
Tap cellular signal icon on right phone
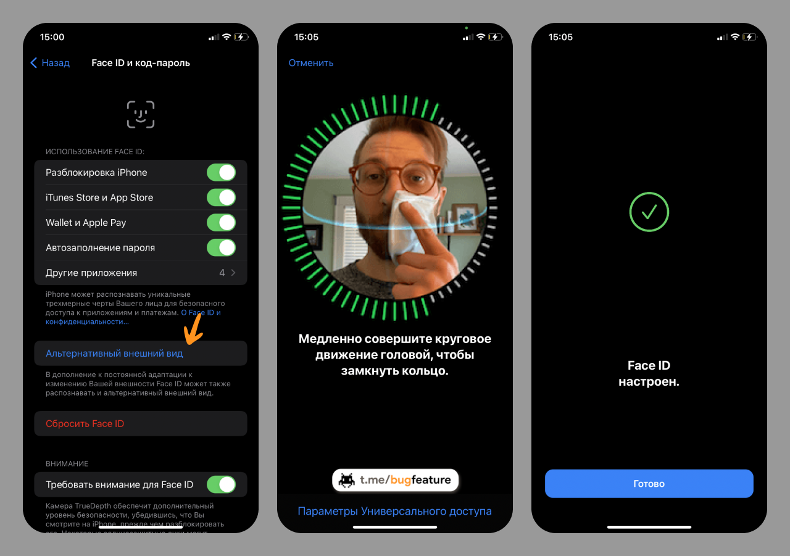[722, 37]
